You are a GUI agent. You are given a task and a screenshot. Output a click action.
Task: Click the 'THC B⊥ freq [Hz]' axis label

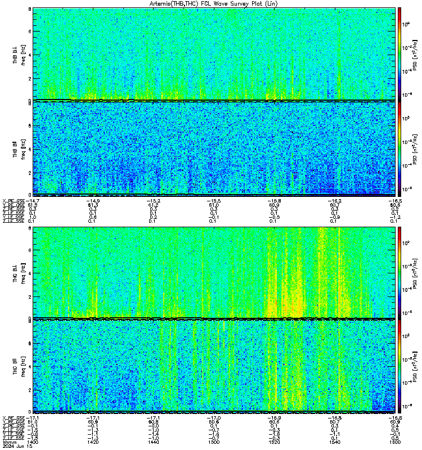point(19,273)
